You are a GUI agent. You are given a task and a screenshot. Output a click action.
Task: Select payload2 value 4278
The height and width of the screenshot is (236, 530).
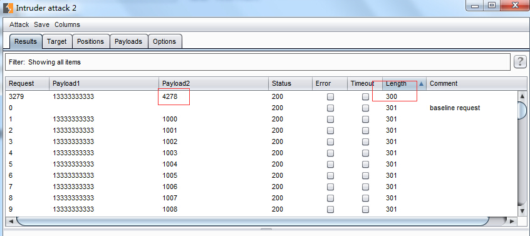pyautogui.click(x=170, y=96)
